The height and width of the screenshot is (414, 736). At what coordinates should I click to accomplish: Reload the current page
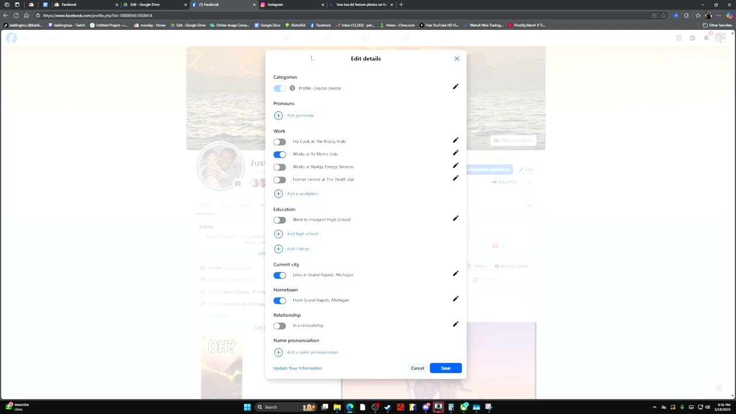[x=16, y=16]
